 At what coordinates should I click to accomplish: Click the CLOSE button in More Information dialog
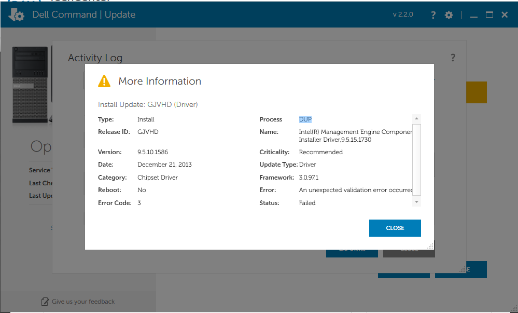coord(395,228)
